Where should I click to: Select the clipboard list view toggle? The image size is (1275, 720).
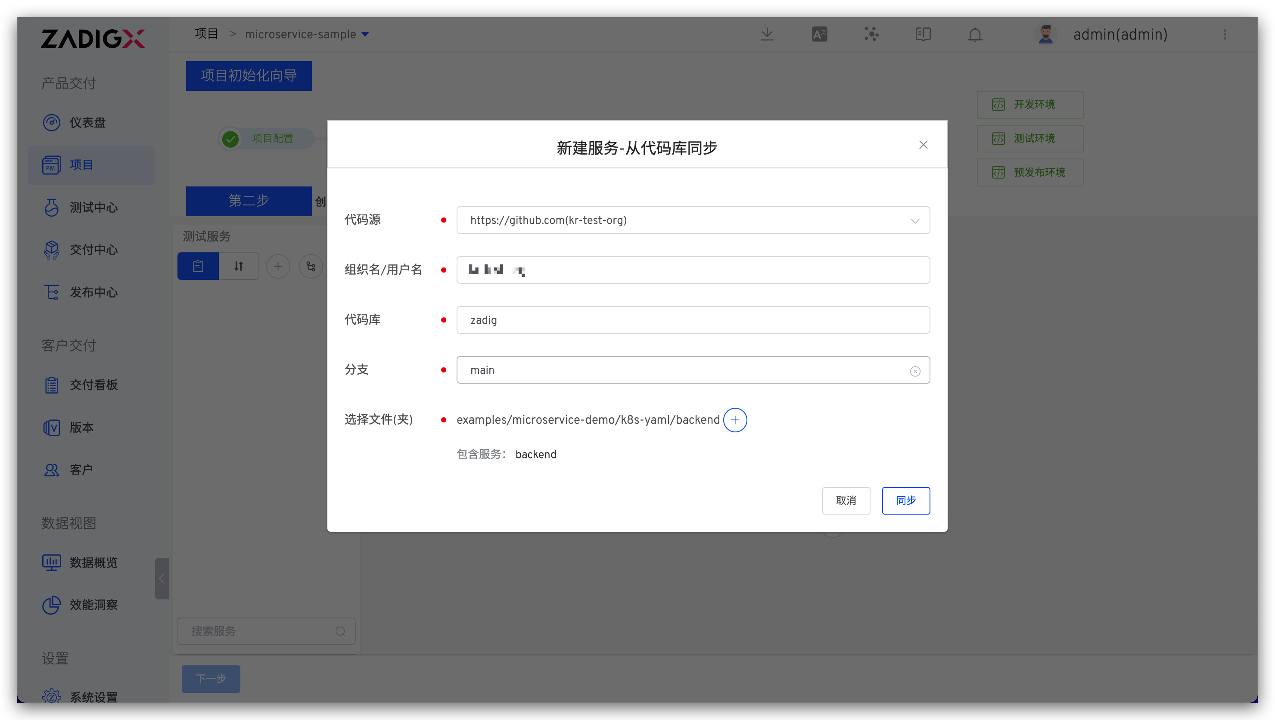(x=198, y=266)
